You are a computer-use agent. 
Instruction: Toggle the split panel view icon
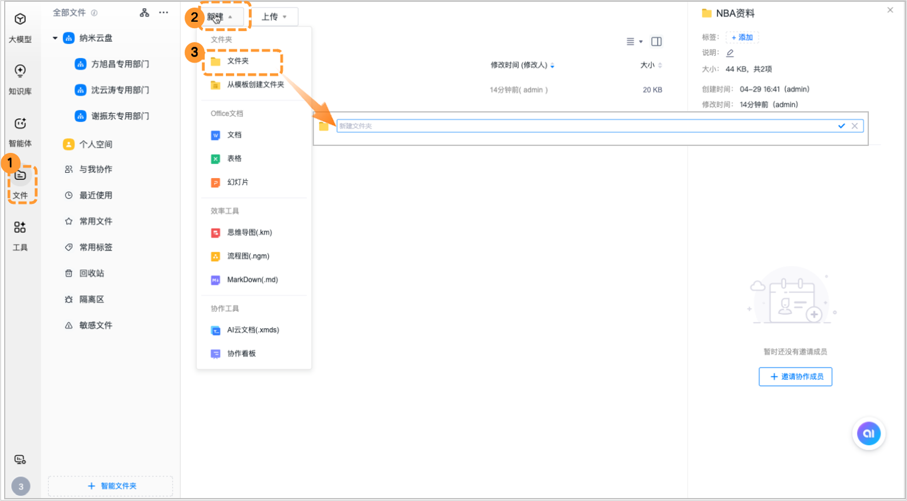click(x=656, y=42)
